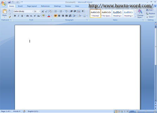
Task: Start a numbered list
Action: click(x=61, y=11)
